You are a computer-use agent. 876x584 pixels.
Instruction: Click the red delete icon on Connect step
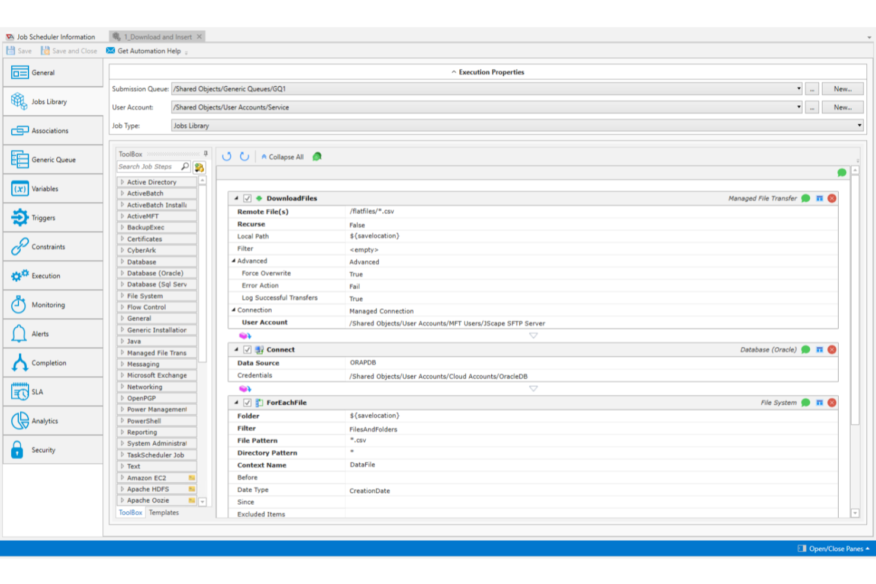click(x=832, y=349)
